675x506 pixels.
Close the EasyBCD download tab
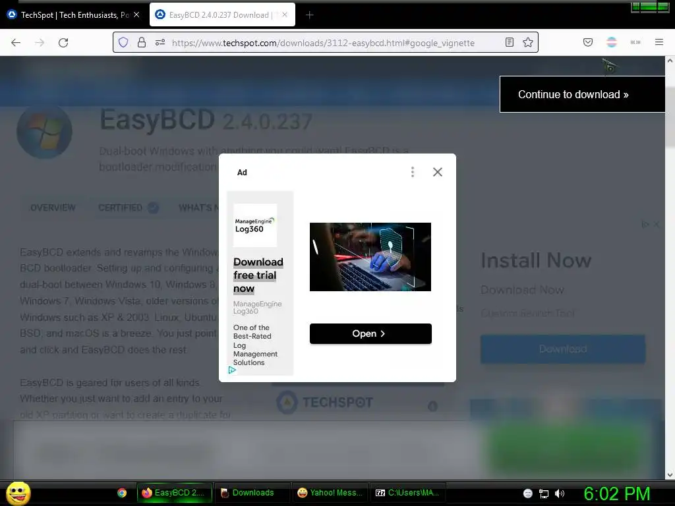tap(285, 14)
